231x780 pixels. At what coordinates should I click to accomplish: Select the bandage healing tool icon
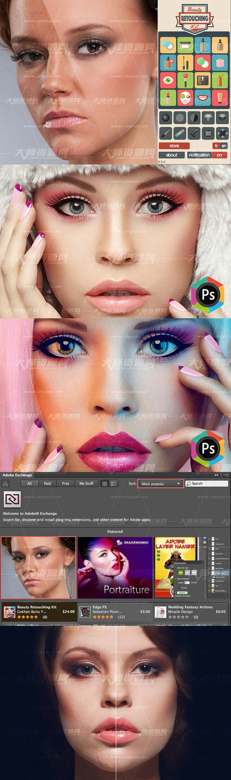[x=180, y=133]
